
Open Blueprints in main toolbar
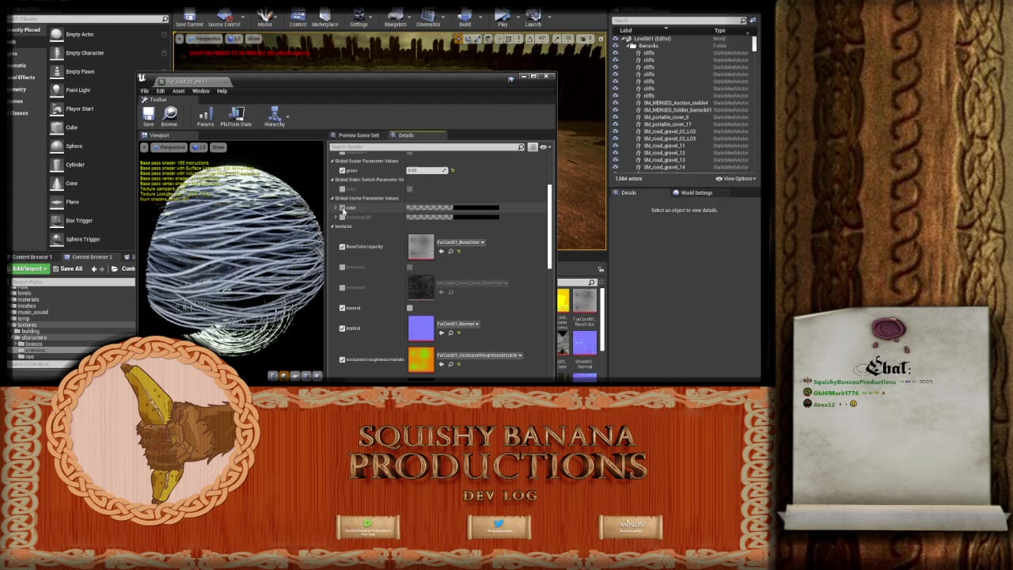[395, 17]
